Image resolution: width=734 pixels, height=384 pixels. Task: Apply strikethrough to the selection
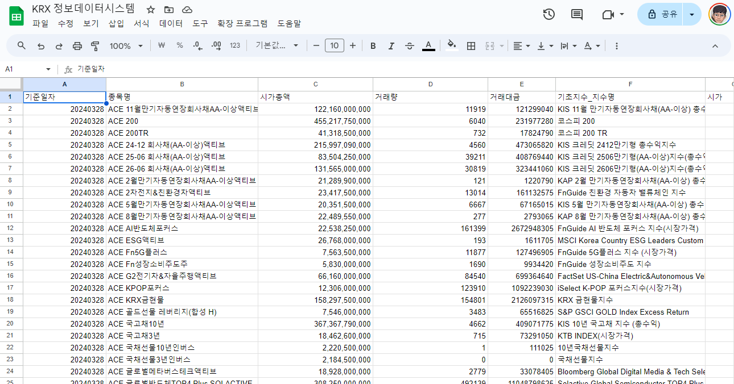click(x=409, y=45)
